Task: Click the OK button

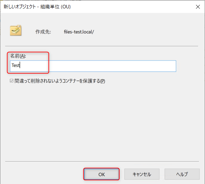Action: click(102, 174)
